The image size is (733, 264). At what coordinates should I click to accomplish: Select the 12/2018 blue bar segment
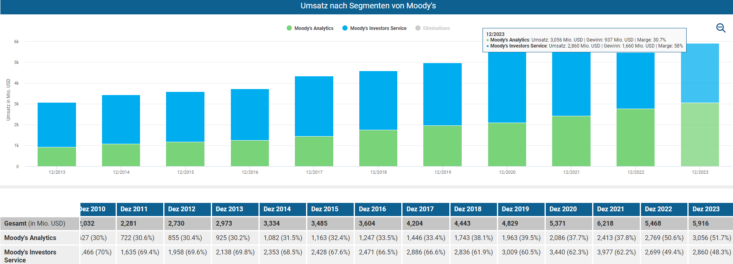click(x=378, y=101)
